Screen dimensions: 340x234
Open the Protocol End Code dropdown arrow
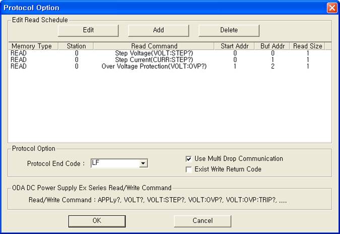[143, 163]
